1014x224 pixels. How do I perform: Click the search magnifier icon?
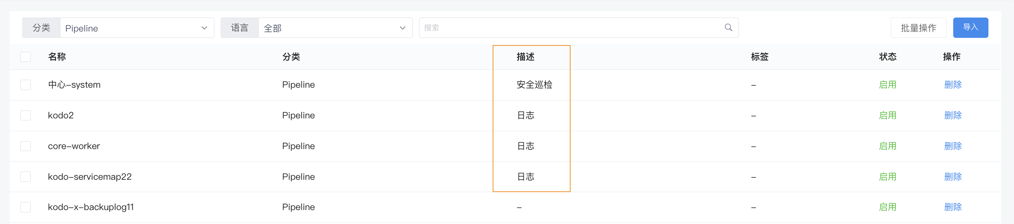(729, 28)
